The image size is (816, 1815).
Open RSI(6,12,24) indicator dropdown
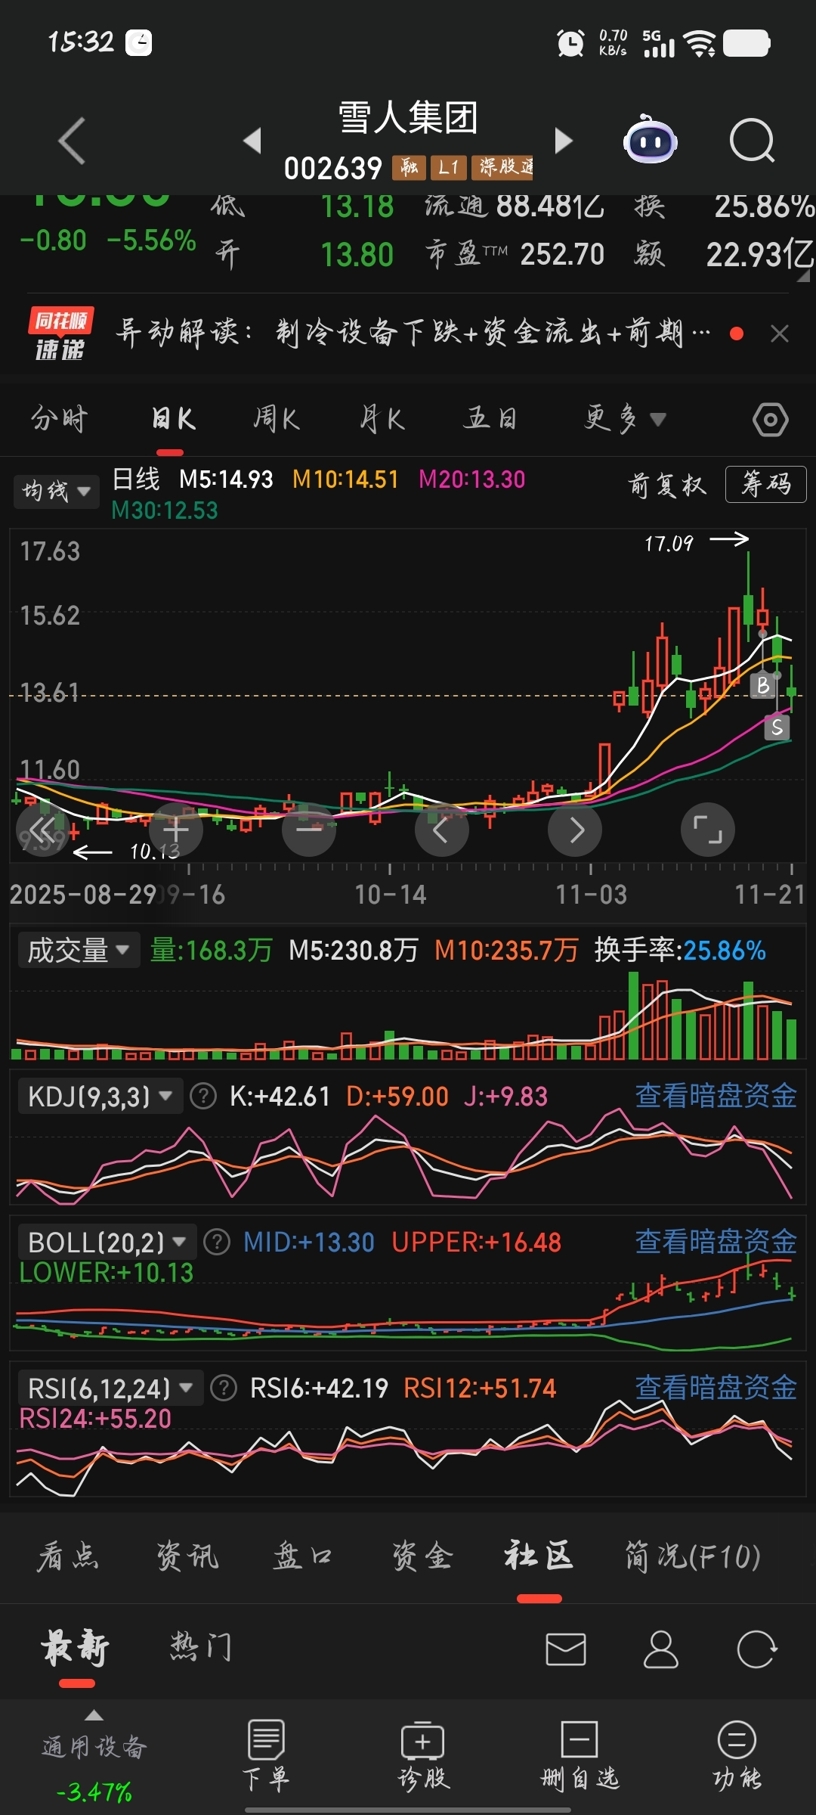tap(111, 1388)
